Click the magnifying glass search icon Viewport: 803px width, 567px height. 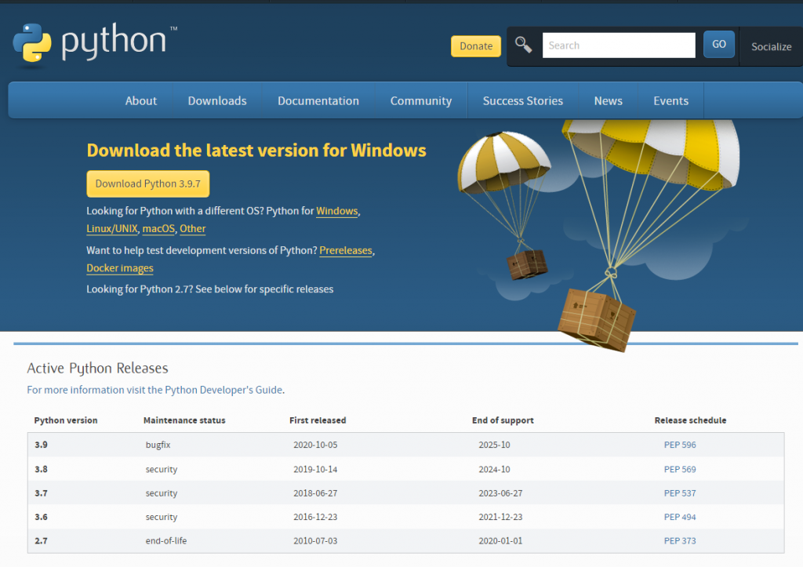[523, 45]
